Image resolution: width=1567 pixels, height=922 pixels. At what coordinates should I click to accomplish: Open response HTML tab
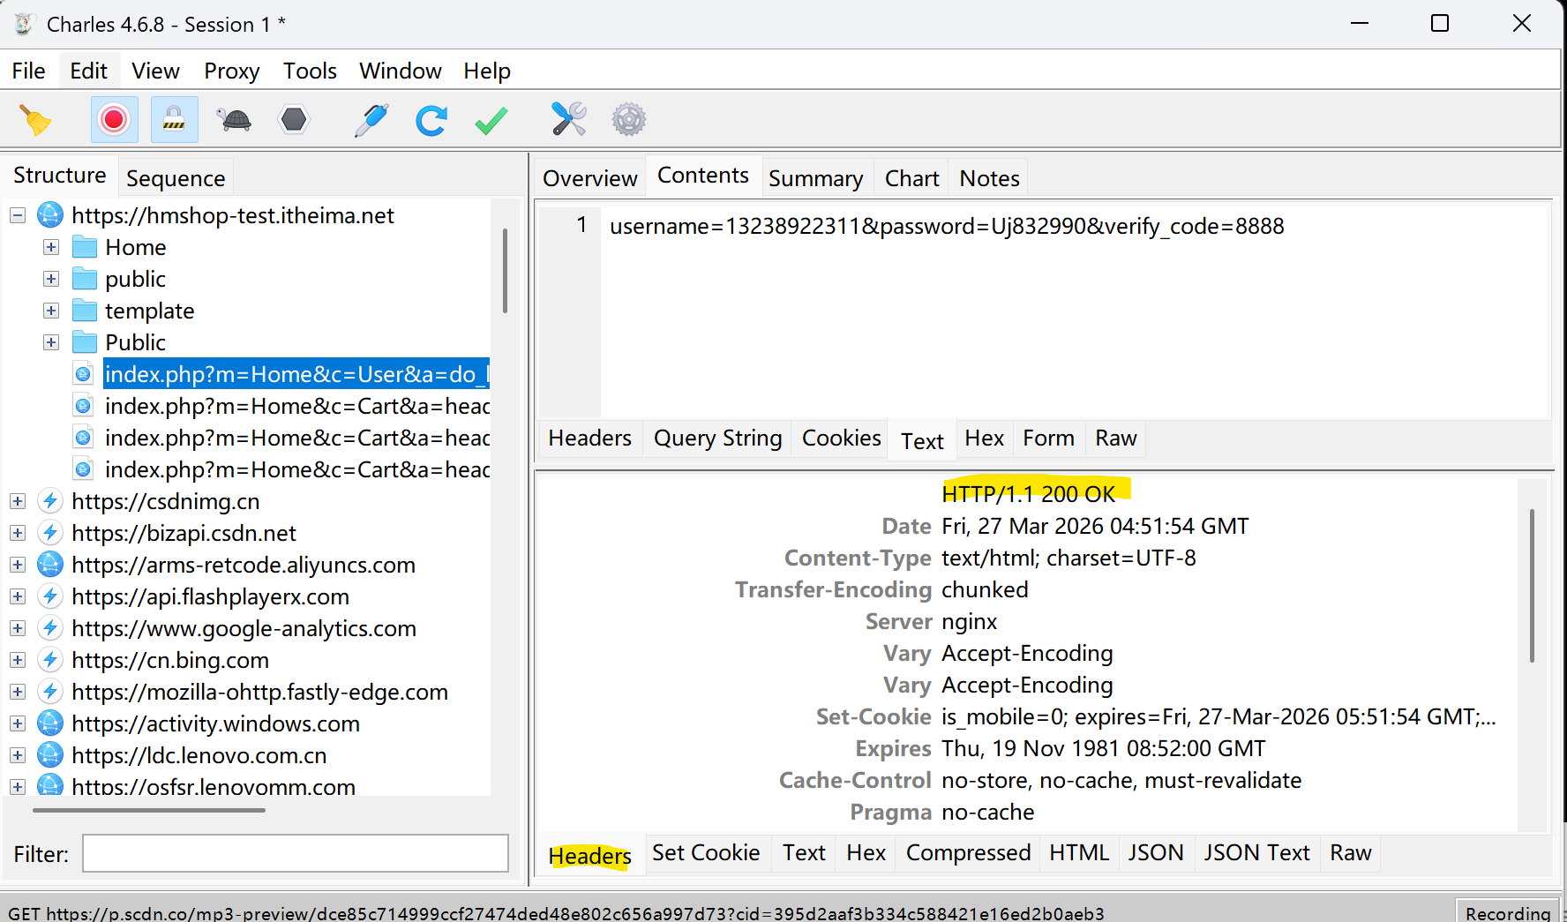coord(1079,853)
